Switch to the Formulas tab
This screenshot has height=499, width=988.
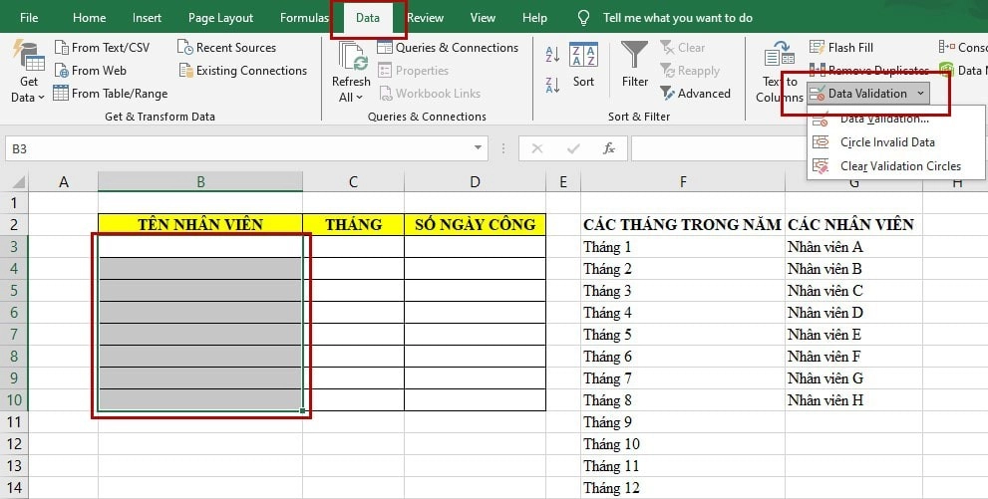tap(304, 18)
